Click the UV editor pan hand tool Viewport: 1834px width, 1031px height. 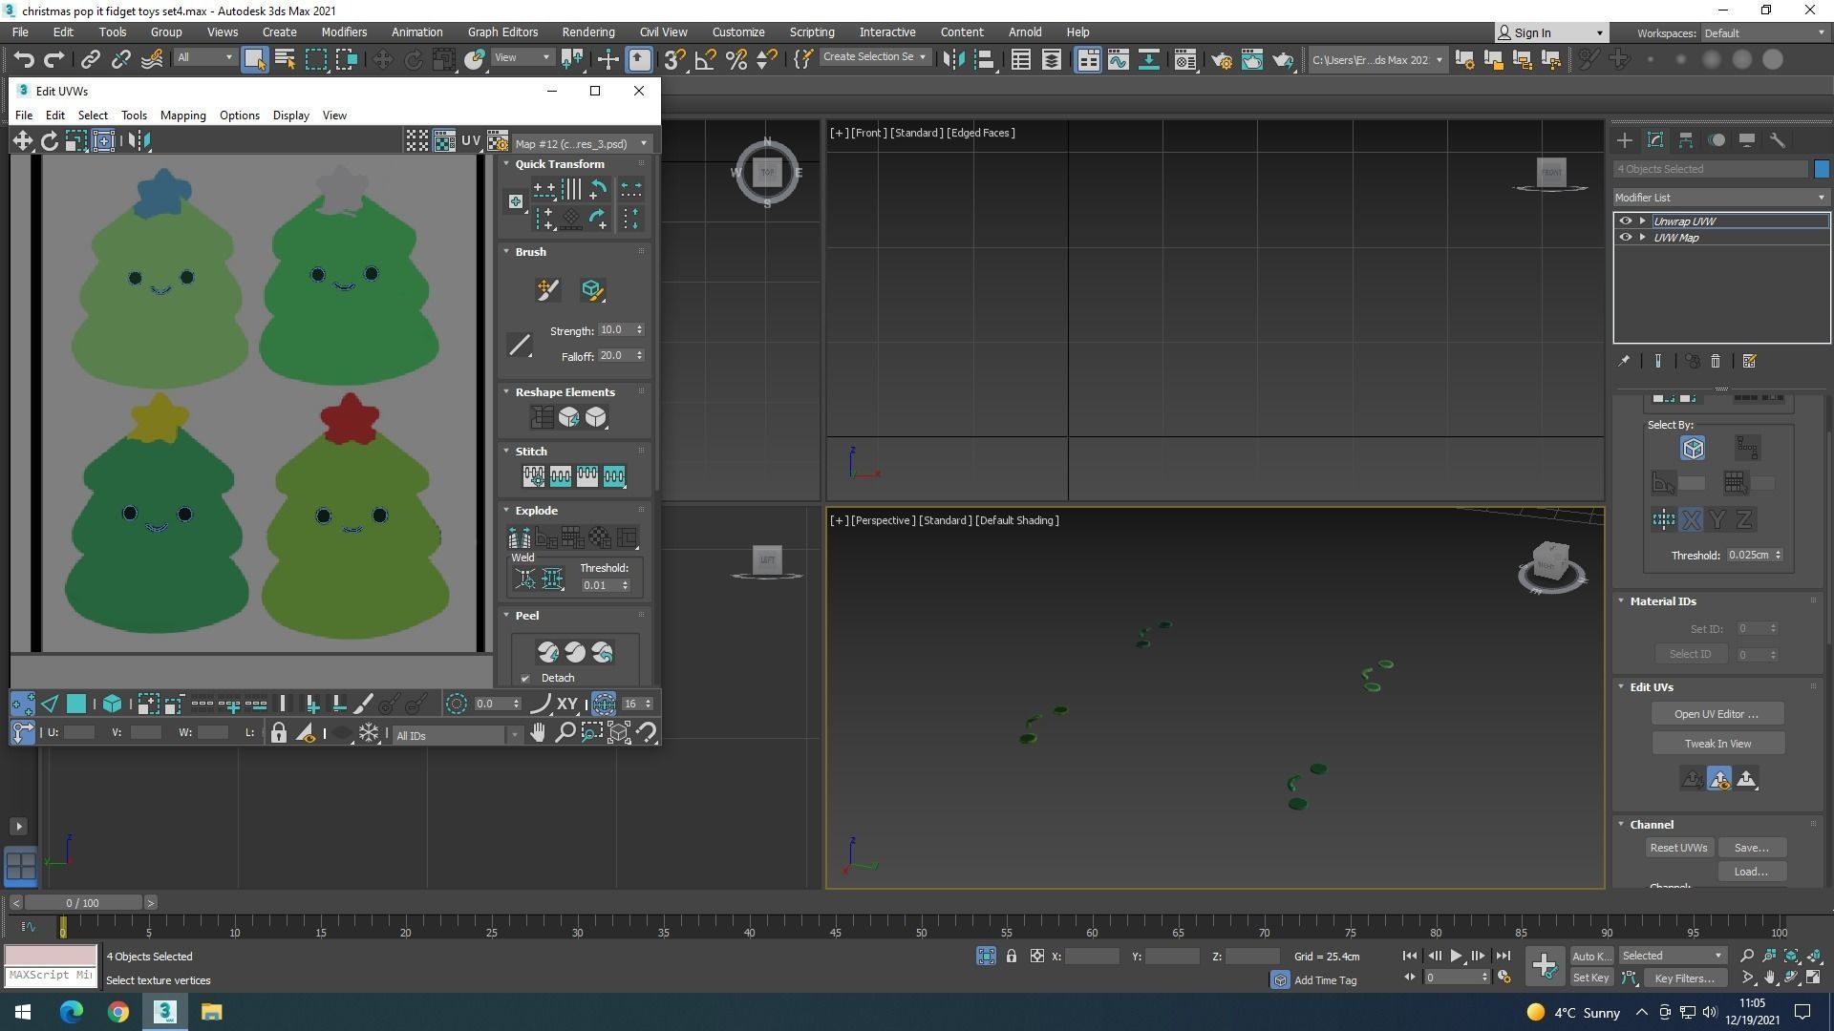pos(538,733)
